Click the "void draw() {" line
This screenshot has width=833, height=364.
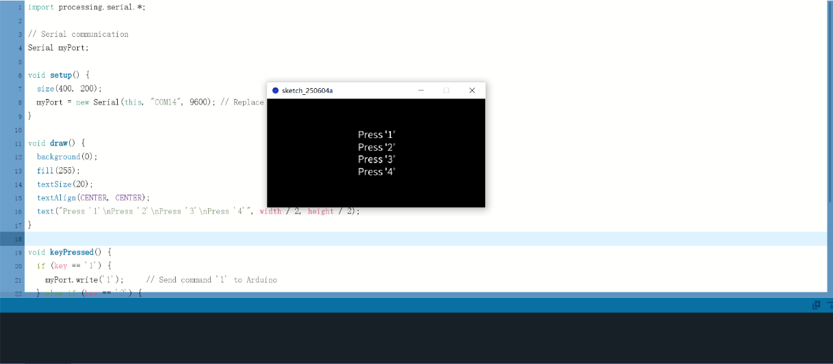pyautogui.click(x=56, y=143)
